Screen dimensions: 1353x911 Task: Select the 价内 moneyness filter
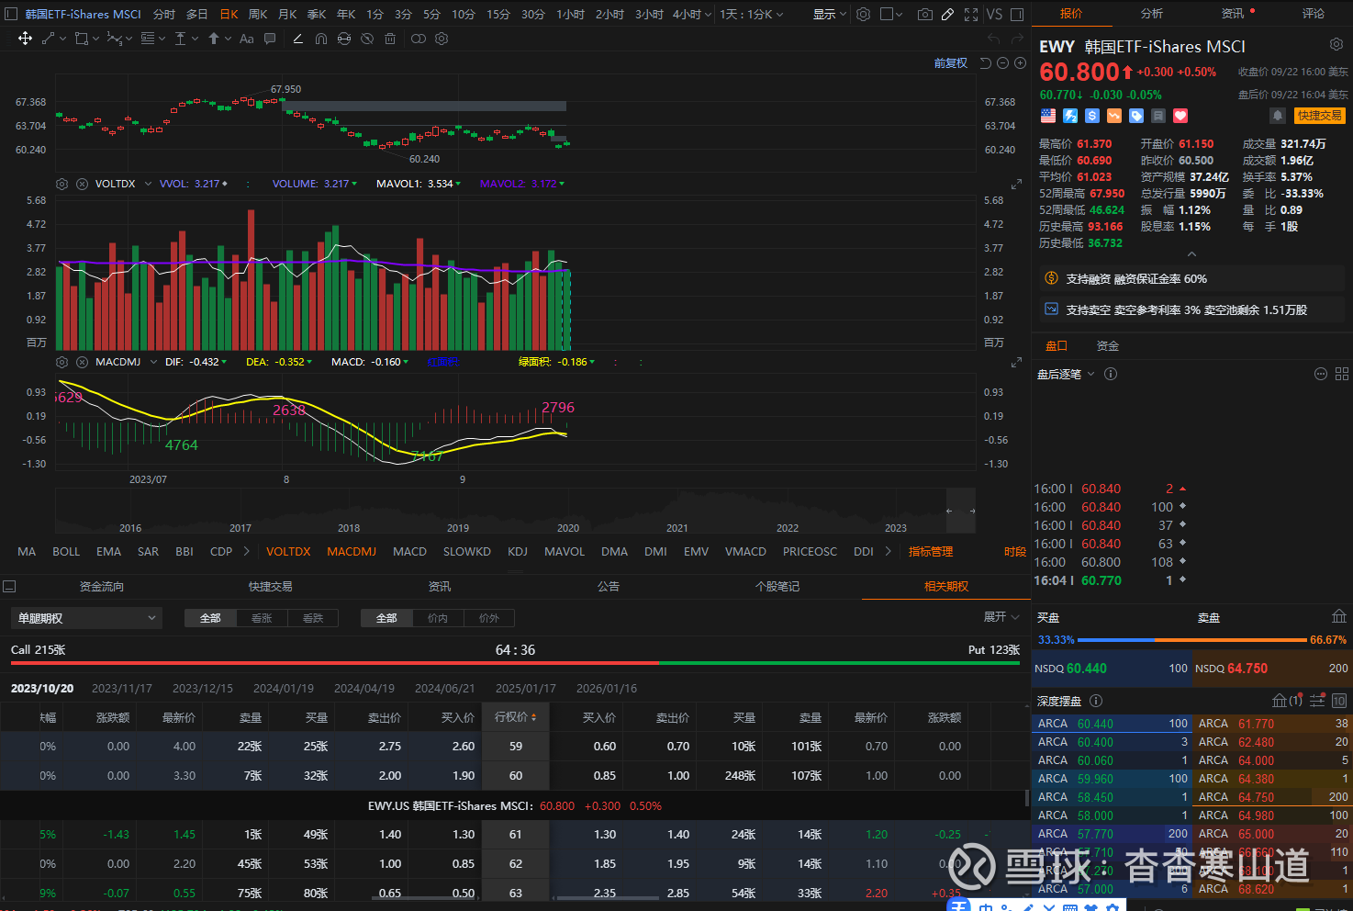438,618
